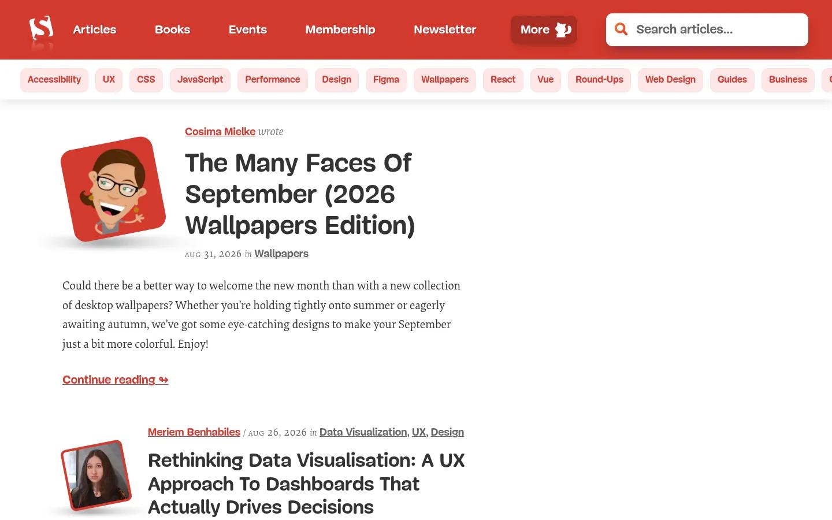Open Cosima Mielke's cartoon avatar
This screenshot has height=520, width=832.
[113, 189]
